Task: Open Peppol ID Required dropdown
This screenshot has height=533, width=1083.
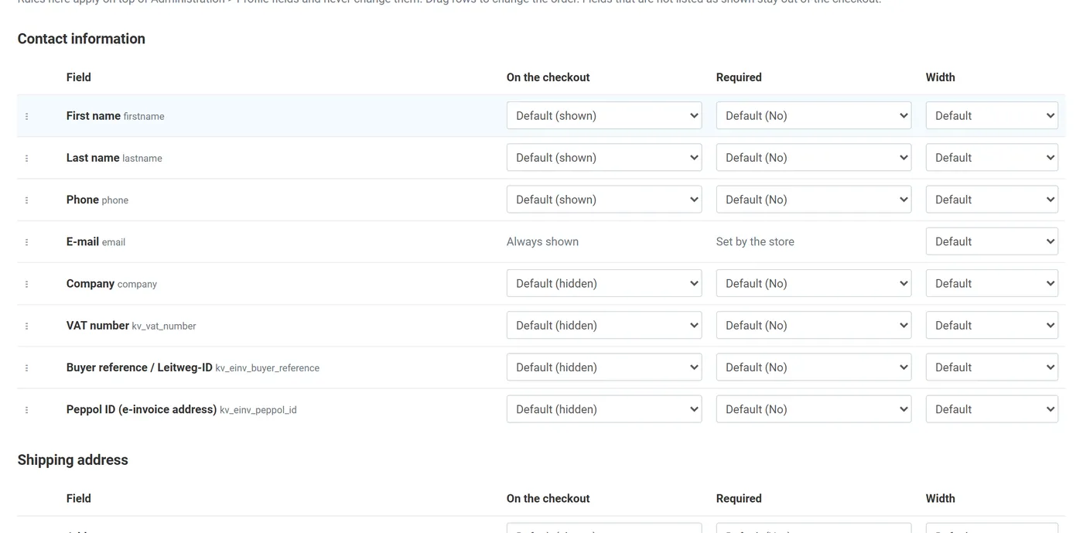Action: point(814,408)
